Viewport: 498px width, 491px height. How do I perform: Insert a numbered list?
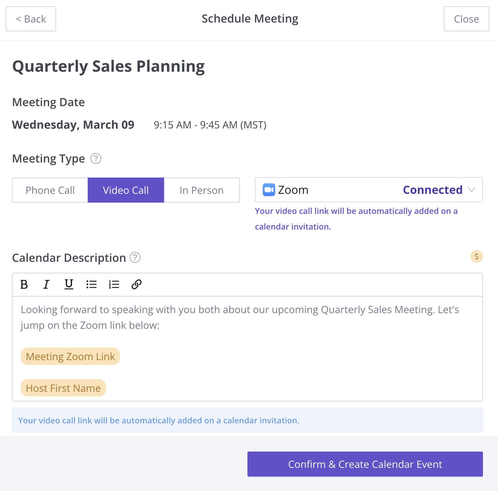tap(114, 284)
